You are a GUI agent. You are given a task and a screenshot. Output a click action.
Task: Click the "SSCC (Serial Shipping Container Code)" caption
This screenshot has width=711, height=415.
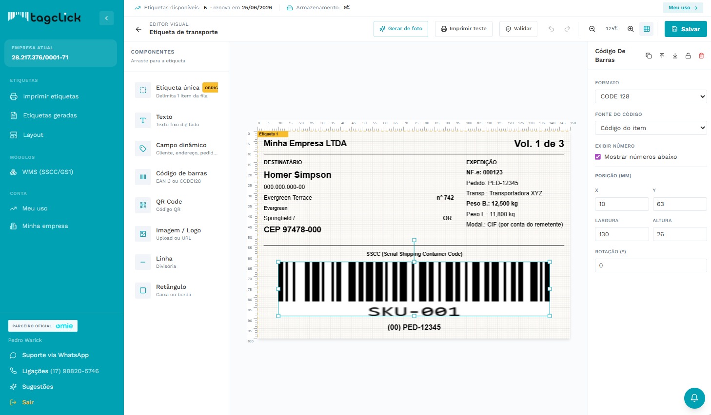(415, 254)
